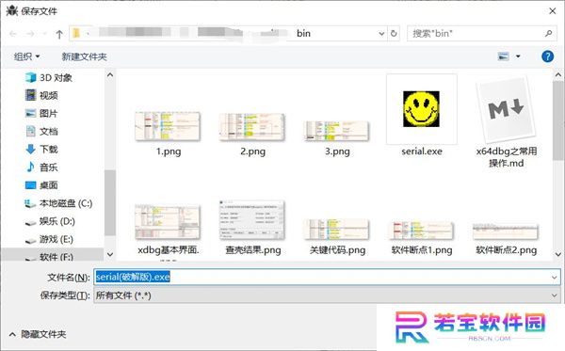Focus the 搜索"bin" search box

pyautogui.click(x=482, y=34)
